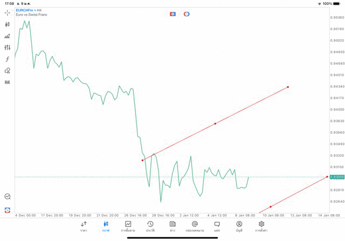Open candlestick chart type settings
The image size is (345, 241).
[8, 24]
